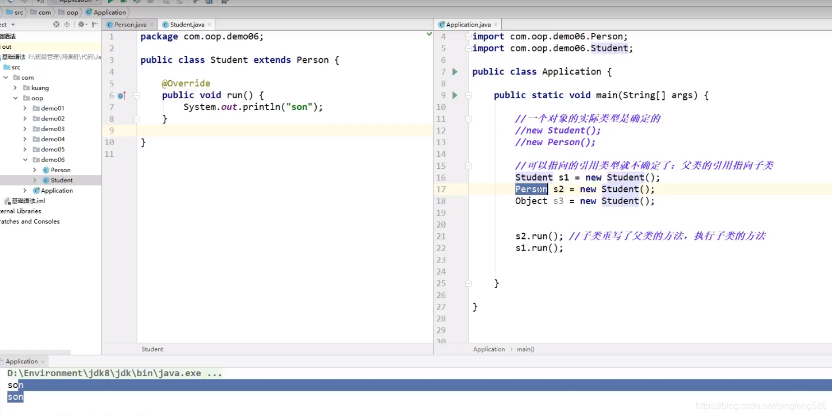Click src in the navigation bar
The width and height of the screenshot is (832, 416).
[x=15, y=12]
